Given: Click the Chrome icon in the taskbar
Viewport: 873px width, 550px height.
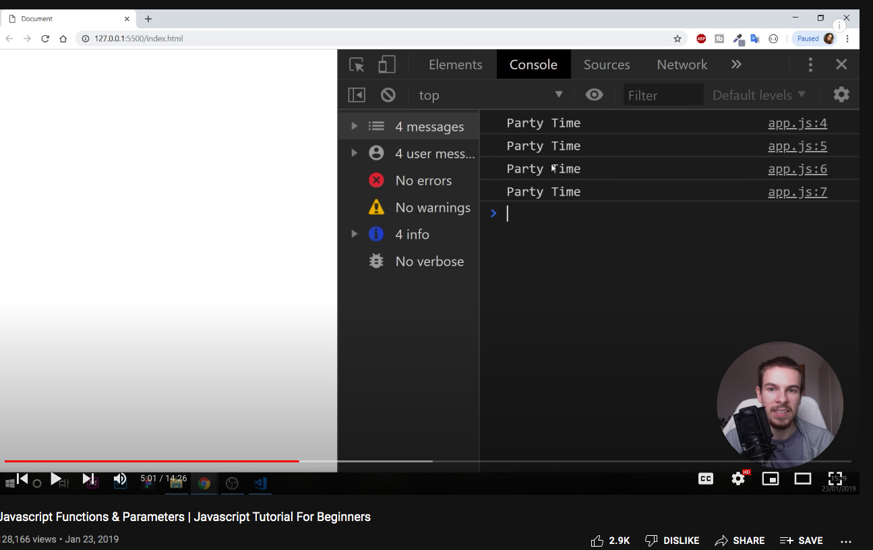Looking at the screenshot, I should [204, 483].
